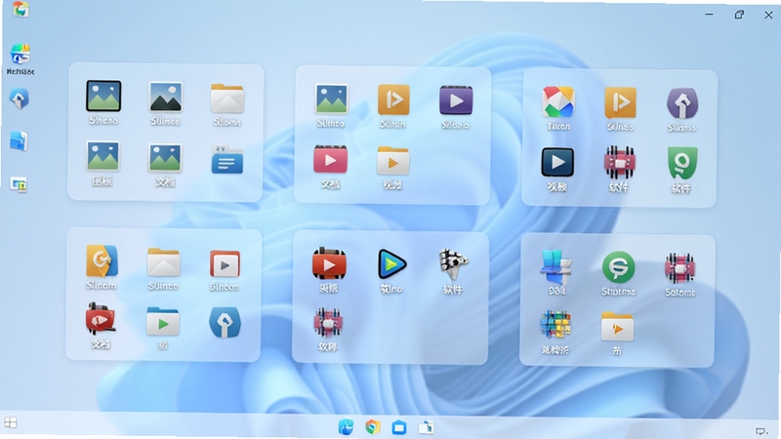Image resolution: width=781 pixels, height=439 pixels.
Task: Open the pink film-strip icon beside the green shield
Action: tap(619, 163)
